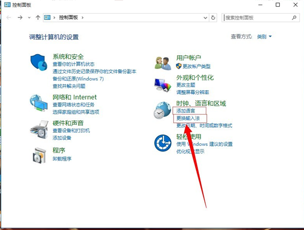Click 查找并解决问题 link
The height and width of the screenshot is (230, 304).
69,86
